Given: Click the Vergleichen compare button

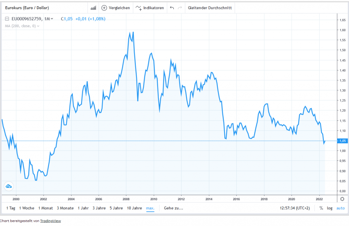Looking at the screenshot, I should pyautogui.click(x=116, y=8).
